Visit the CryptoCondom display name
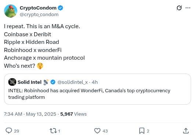 (38, 8)
